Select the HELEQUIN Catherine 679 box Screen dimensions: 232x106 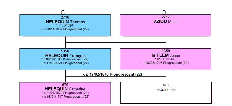coord(65,93)
